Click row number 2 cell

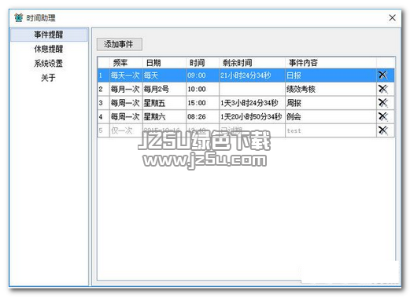coord(103,89)
